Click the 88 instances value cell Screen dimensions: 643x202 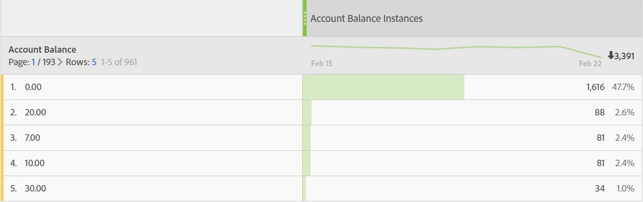600,112
